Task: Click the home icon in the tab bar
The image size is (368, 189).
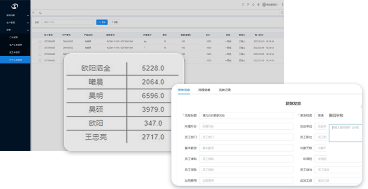Action: coord(40,13)
